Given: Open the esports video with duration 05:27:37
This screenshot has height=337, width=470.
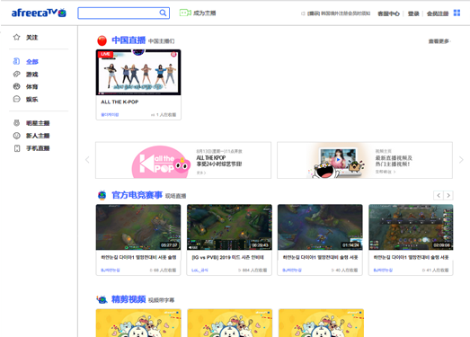Looking at the screenshot, I should point(138,227).
